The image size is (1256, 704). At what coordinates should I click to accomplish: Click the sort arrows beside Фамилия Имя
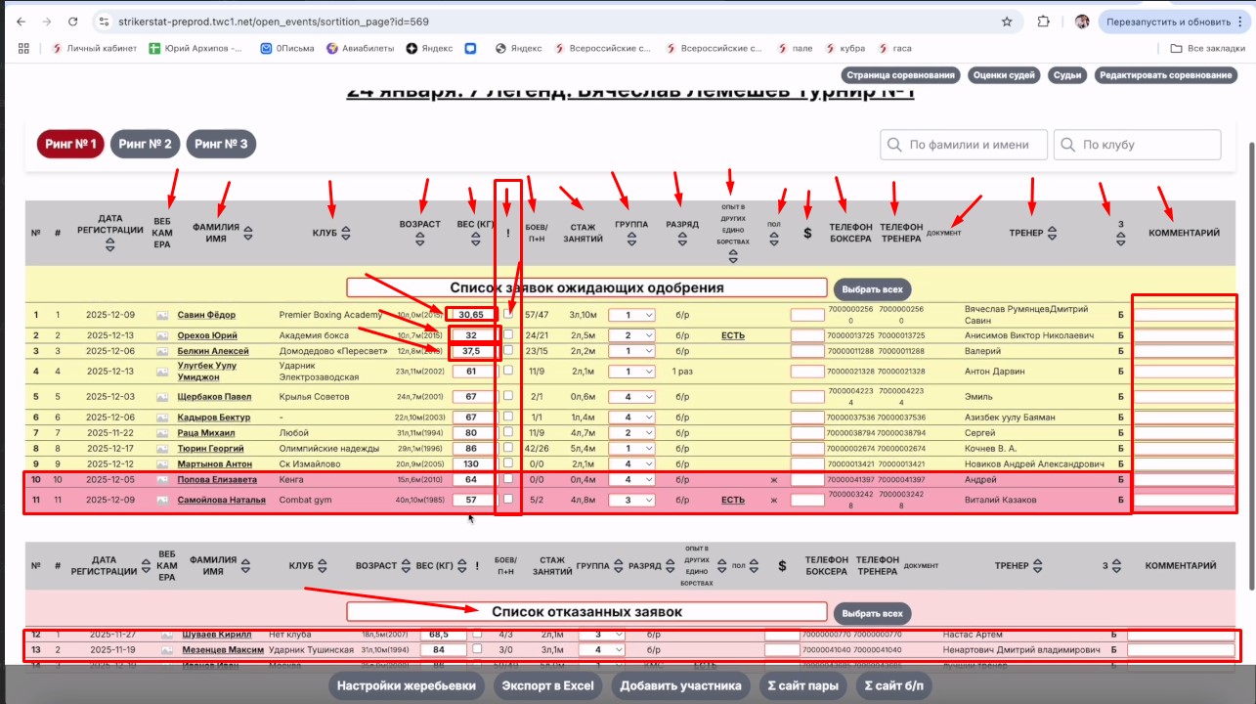[x=247, y=233]
